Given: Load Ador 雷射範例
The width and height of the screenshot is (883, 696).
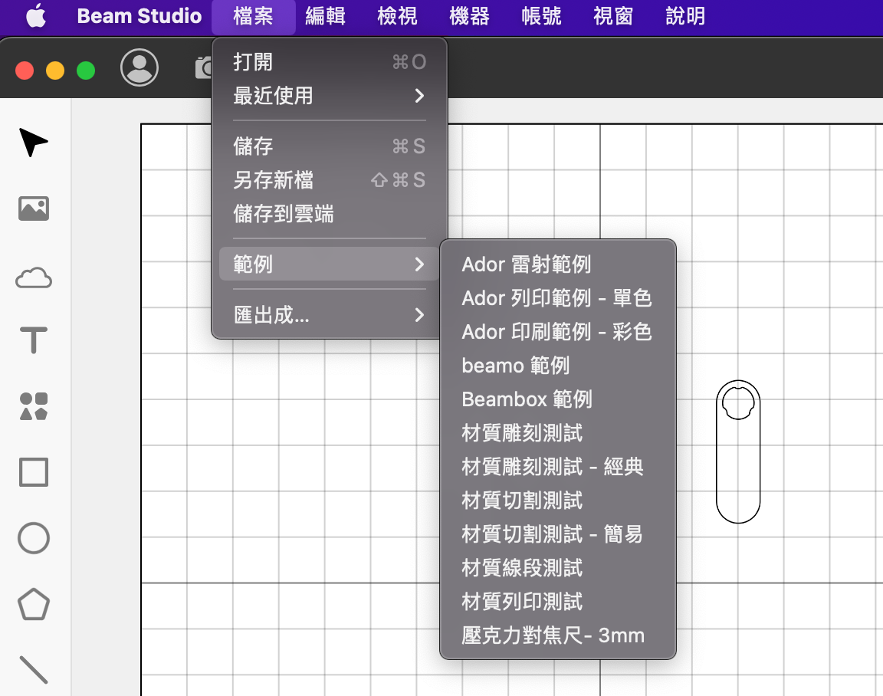Looking at the screenshot, I should point(557,264).
